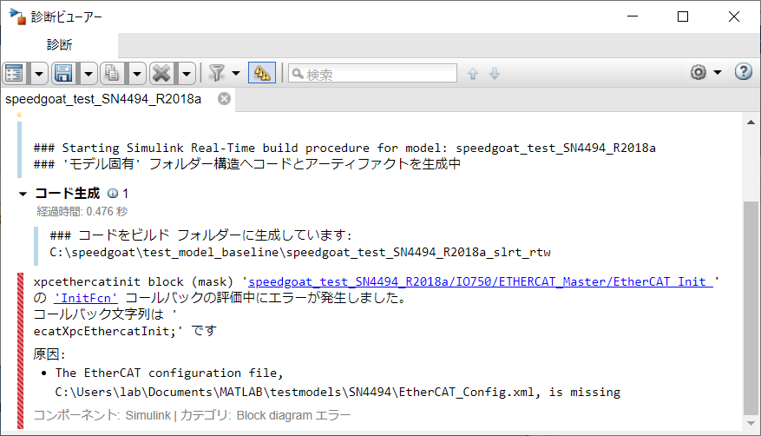Click the settings gear icon
The image size is (761, 436).
point(699,72)
